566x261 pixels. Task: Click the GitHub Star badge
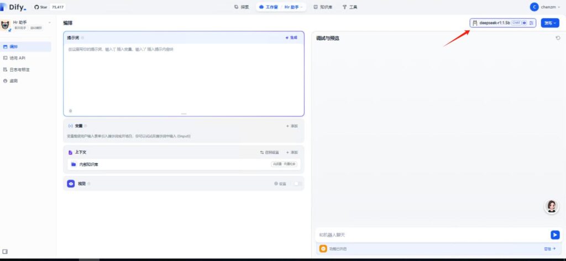point(49,7)
